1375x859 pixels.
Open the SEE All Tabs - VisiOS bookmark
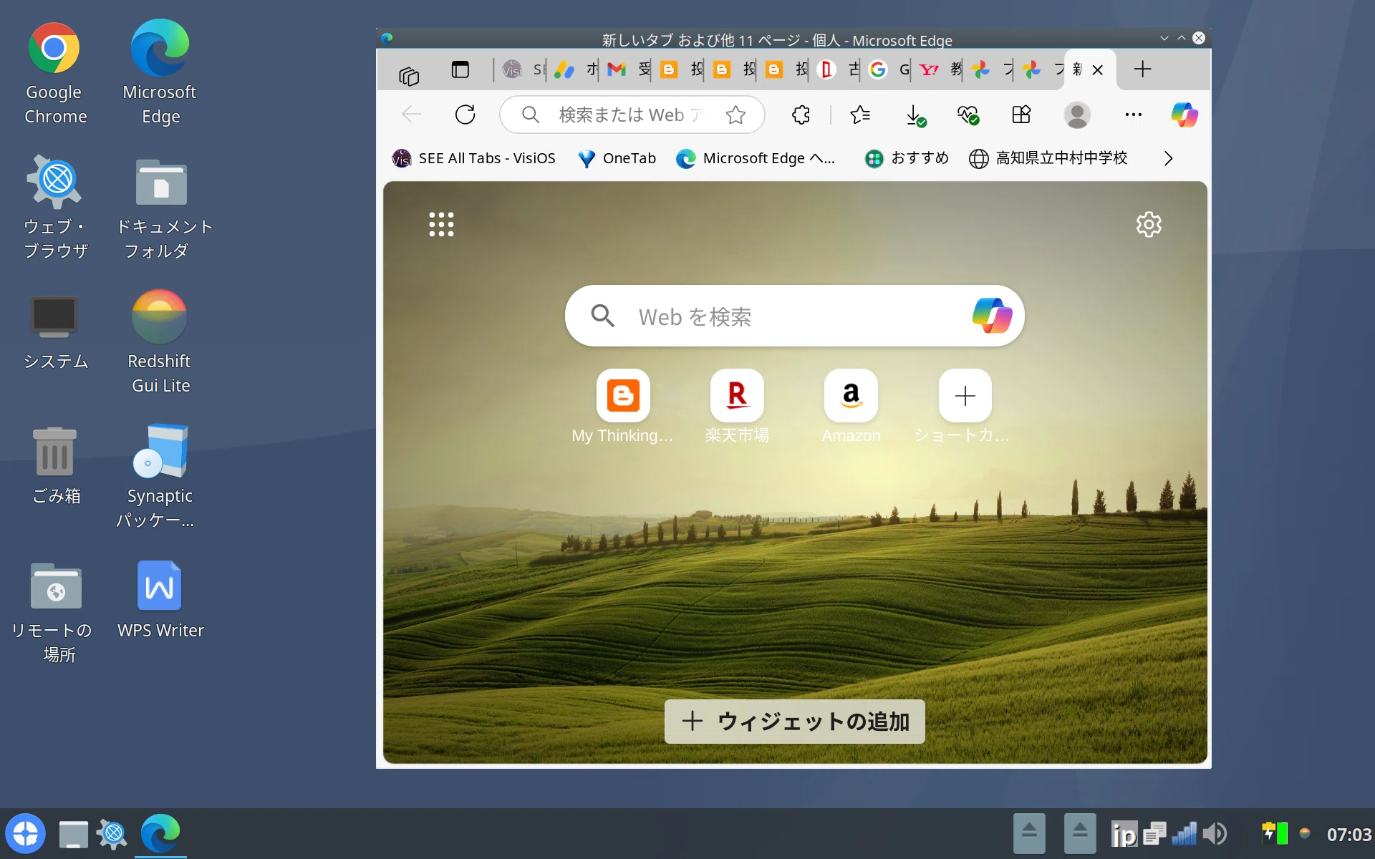pyautogui.click(x=473, y=158)
